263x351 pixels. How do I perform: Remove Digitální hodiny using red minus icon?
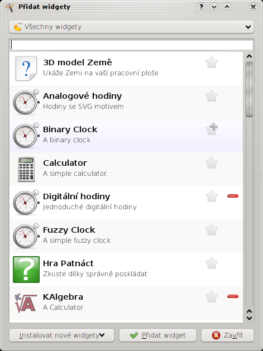pos(233,196)
